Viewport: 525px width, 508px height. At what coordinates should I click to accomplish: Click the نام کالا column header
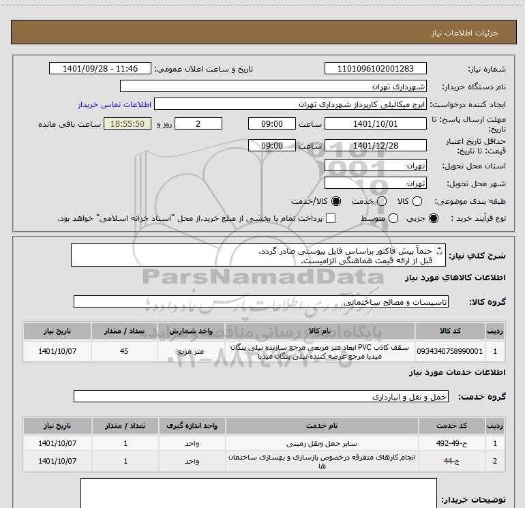pos(320,331)
